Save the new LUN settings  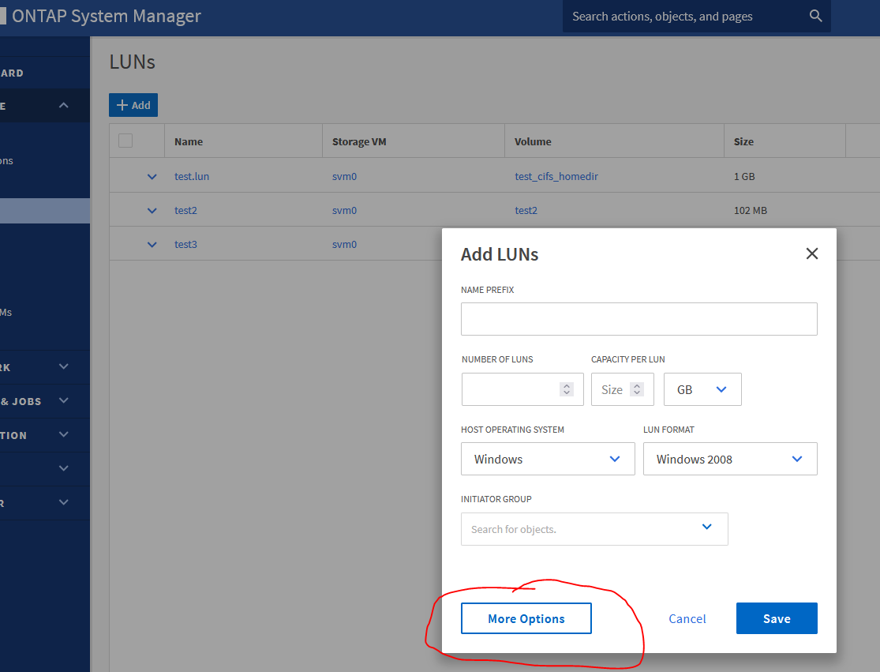coord(776,618)
